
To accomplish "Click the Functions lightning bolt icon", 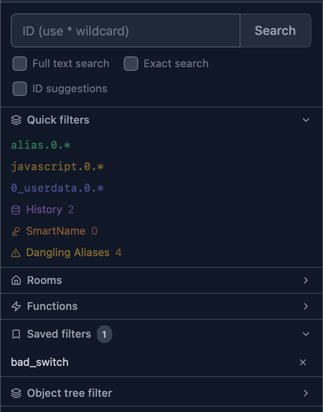I will click(16, 306).
